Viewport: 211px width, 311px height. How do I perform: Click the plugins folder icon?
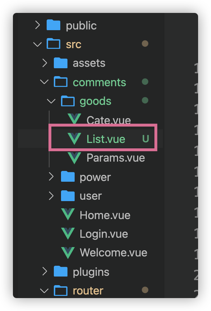pos(61,271)
